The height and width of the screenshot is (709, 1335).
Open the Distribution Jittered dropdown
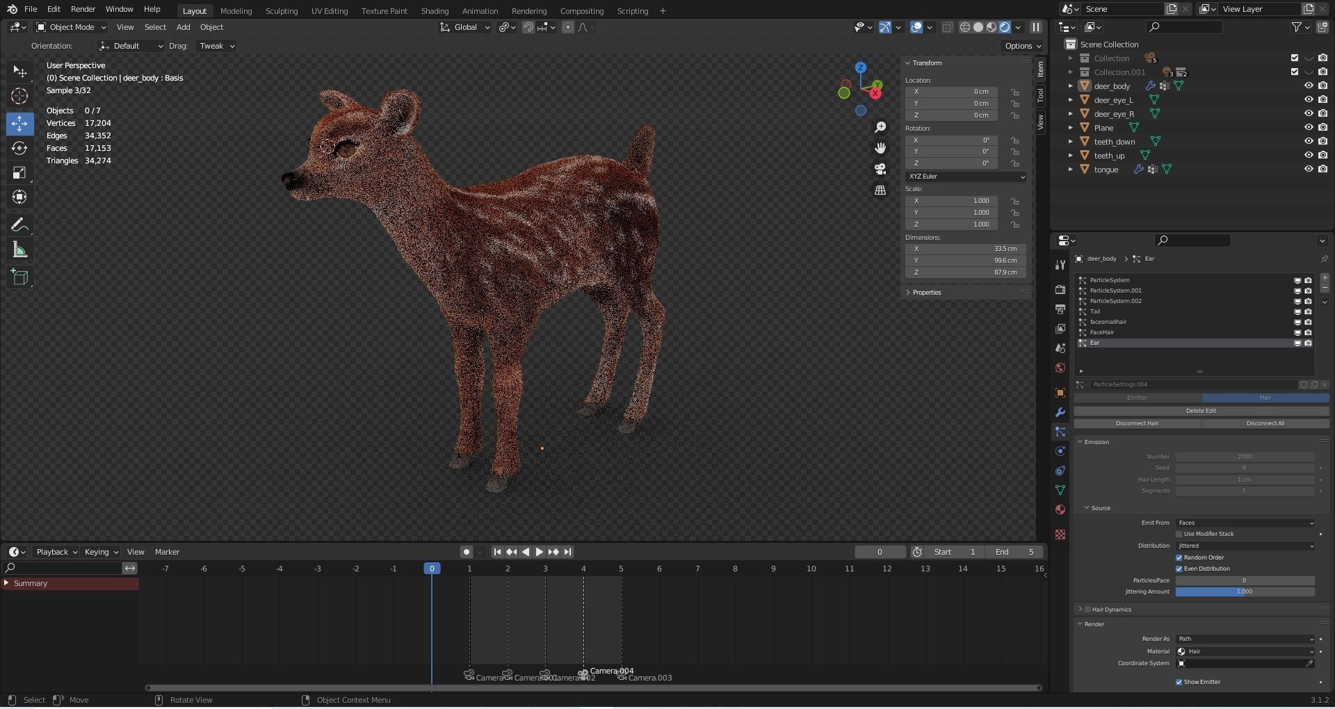(1245, 546)
